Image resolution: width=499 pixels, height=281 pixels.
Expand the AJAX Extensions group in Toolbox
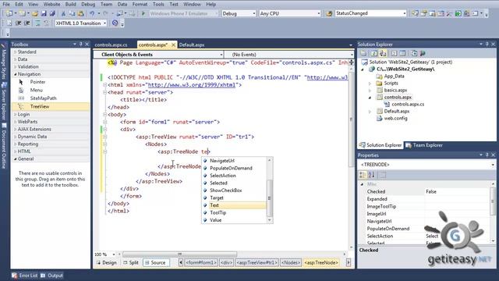16,129
